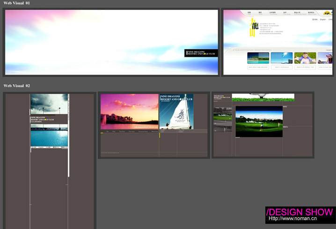Click the 'What about Nine Dragons' button
This screenshot has width=336, height=229.
[257, 68]
